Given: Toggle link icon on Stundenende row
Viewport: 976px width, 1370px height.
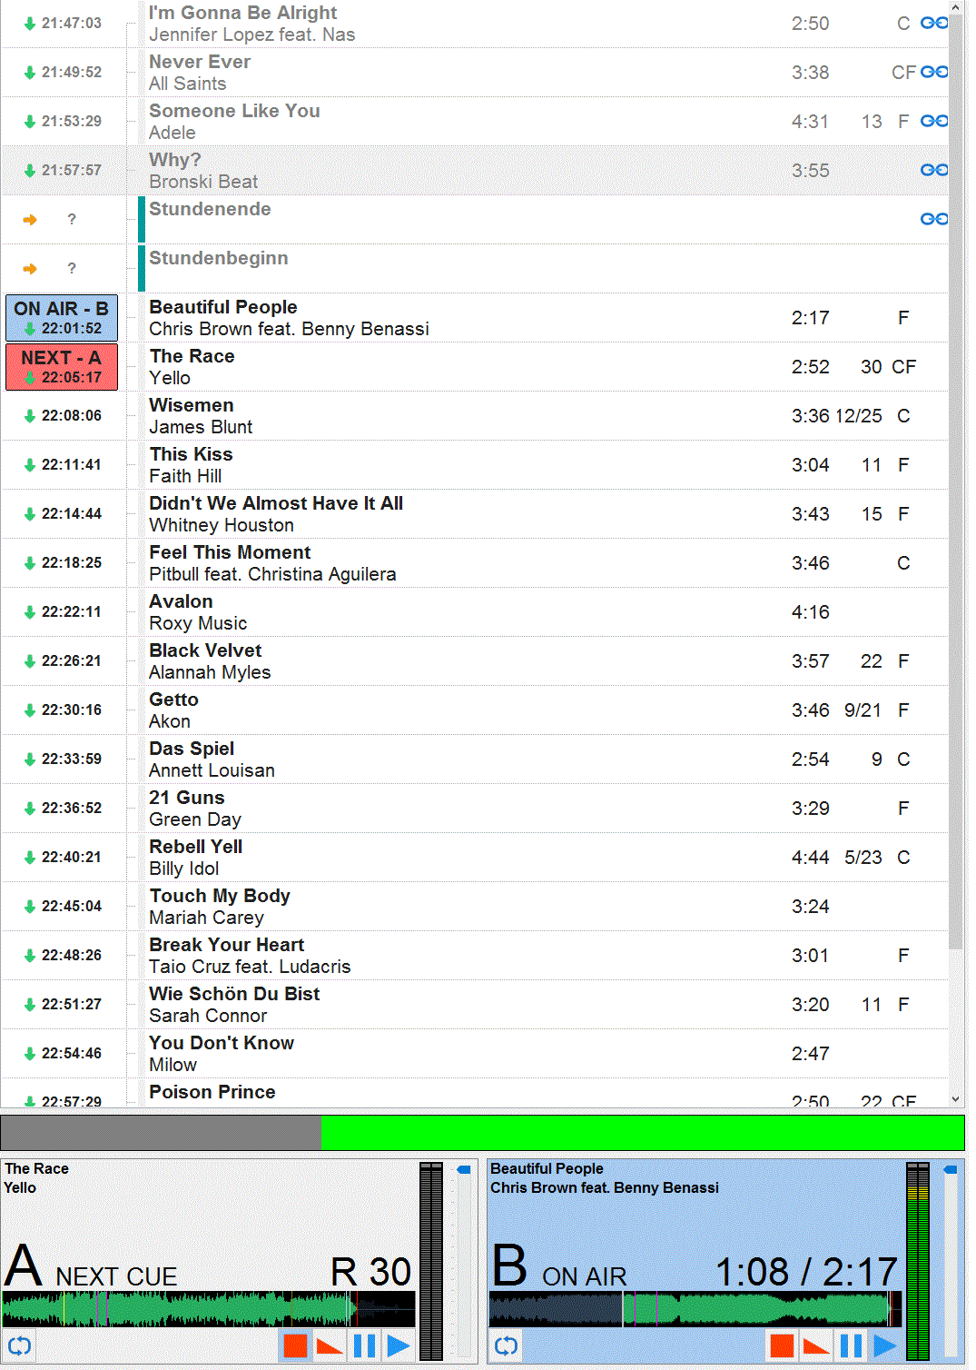Looking at the screenshot, I should tap(933, 219).
